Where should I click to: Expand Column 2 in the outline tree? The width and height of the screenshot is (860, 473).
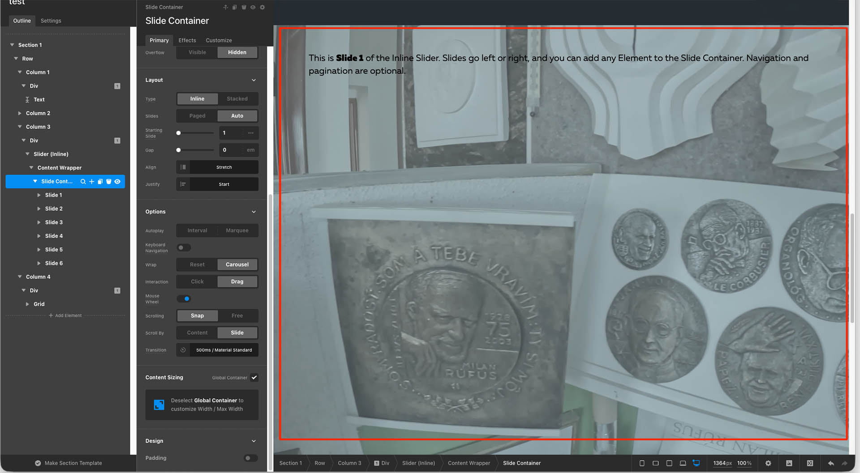click(x=20, y=113)
